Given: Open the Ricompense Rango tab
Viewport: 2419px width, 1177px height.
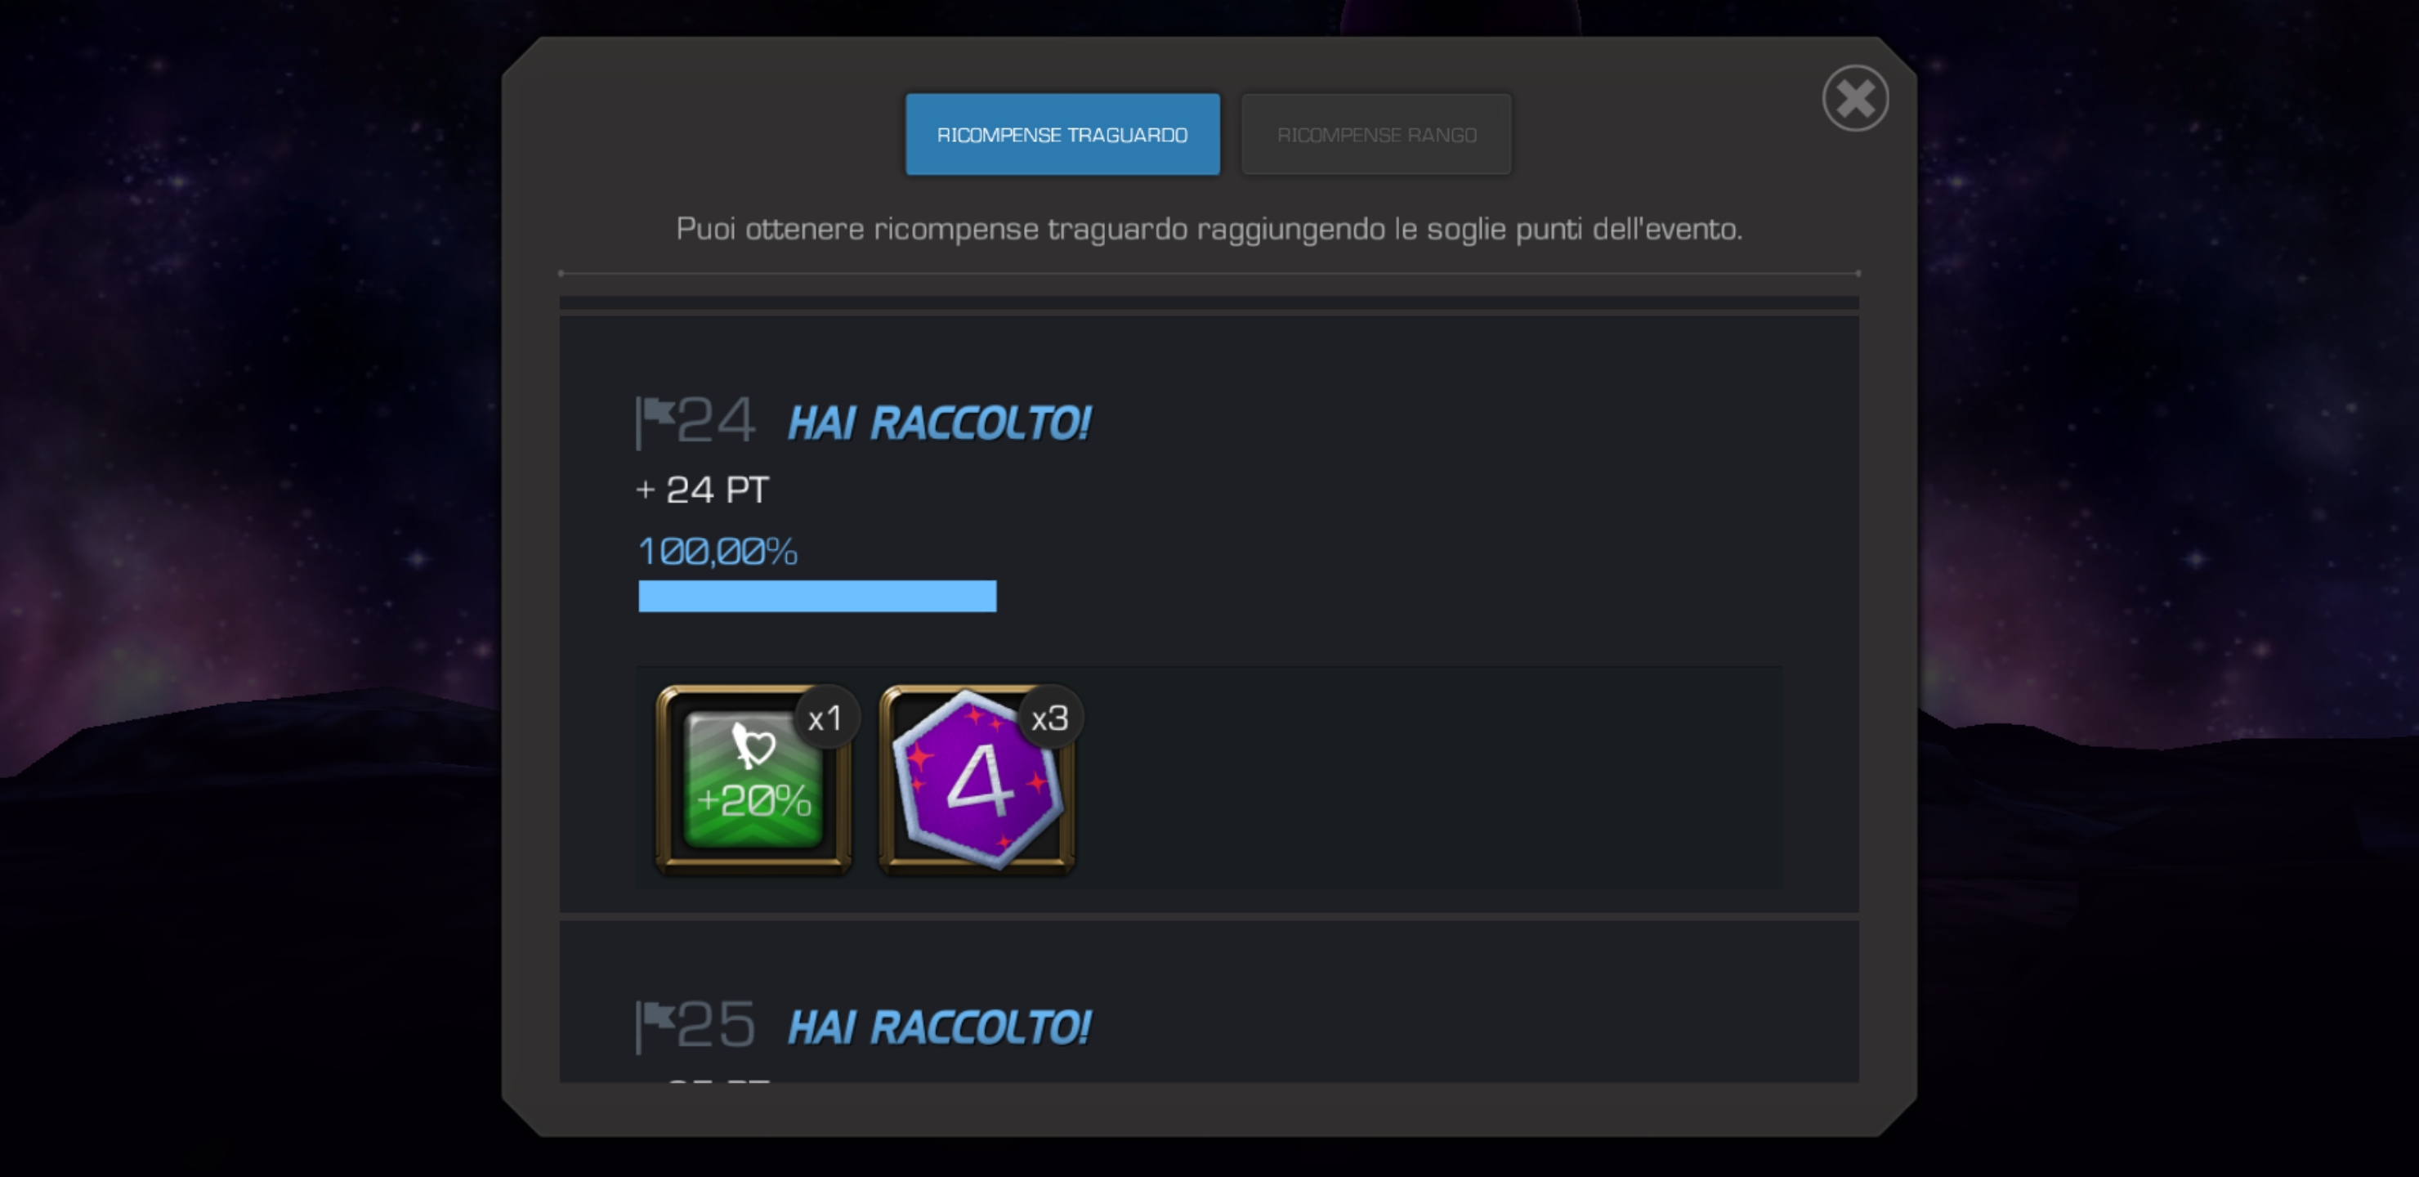Looking at the screenshot, I should click(1375, 134).
